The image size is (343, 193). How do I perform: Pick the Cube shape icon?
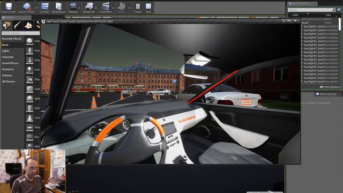pos(29,89)
